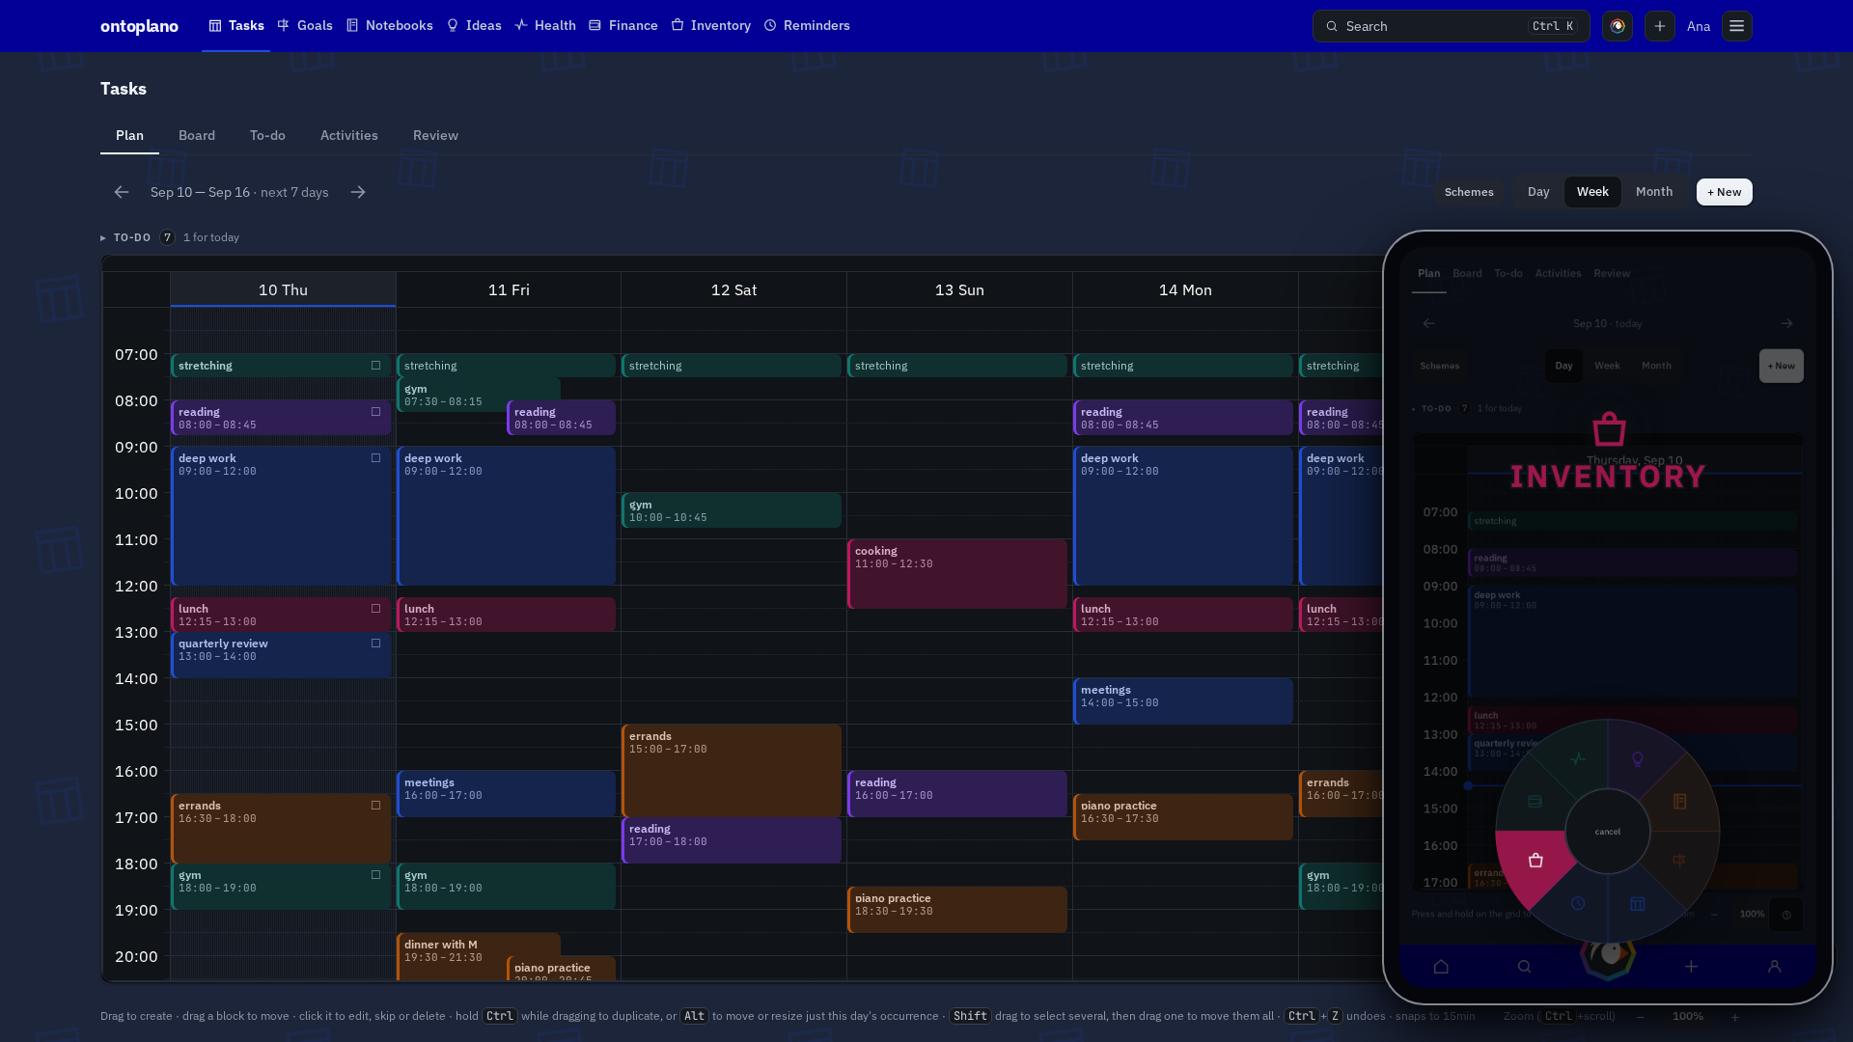
Task: Open the Goals menu in navigation
Action: [x=305, y=26]
